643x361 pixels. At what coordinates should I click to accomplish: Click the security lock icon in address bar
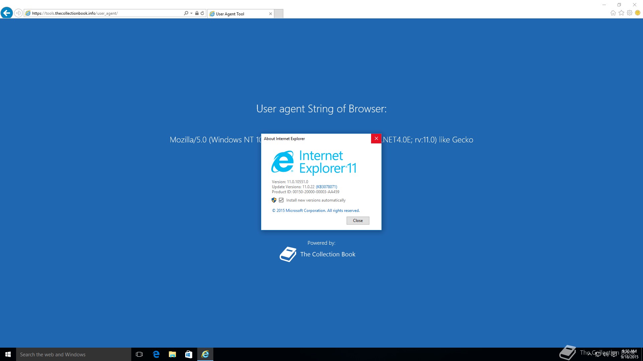tap(197, 13)
